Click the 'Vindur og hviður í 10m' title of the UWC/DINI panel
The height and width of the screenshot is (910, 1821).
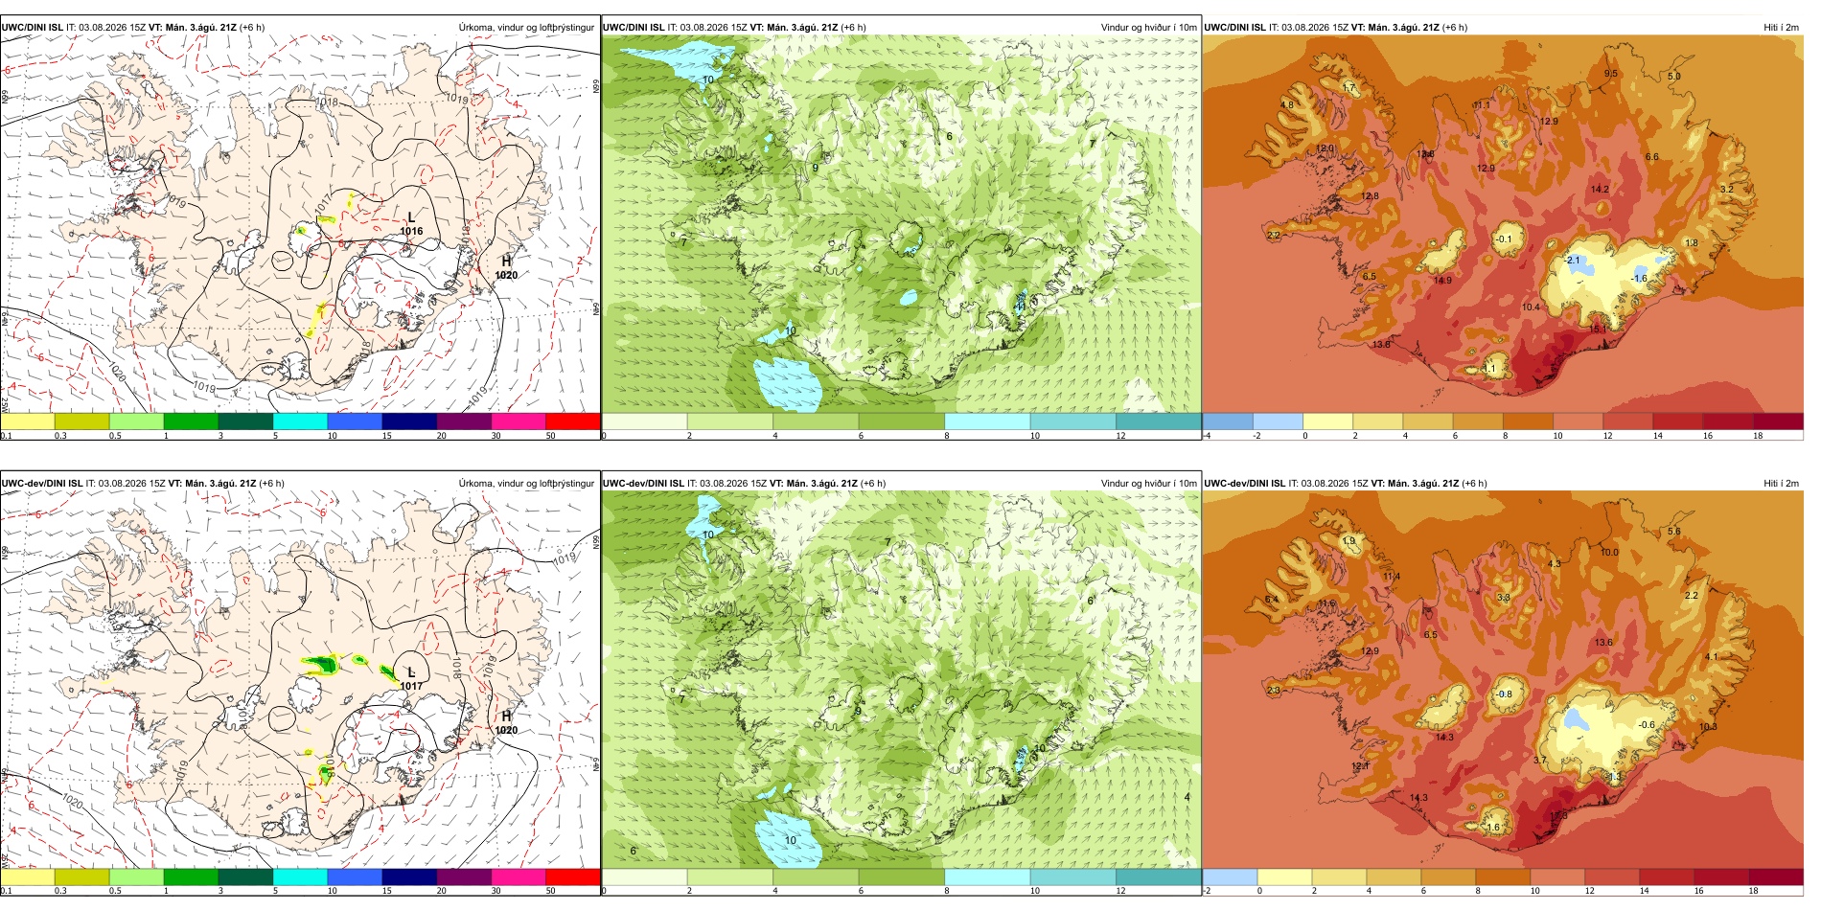tap(1148, 27)
